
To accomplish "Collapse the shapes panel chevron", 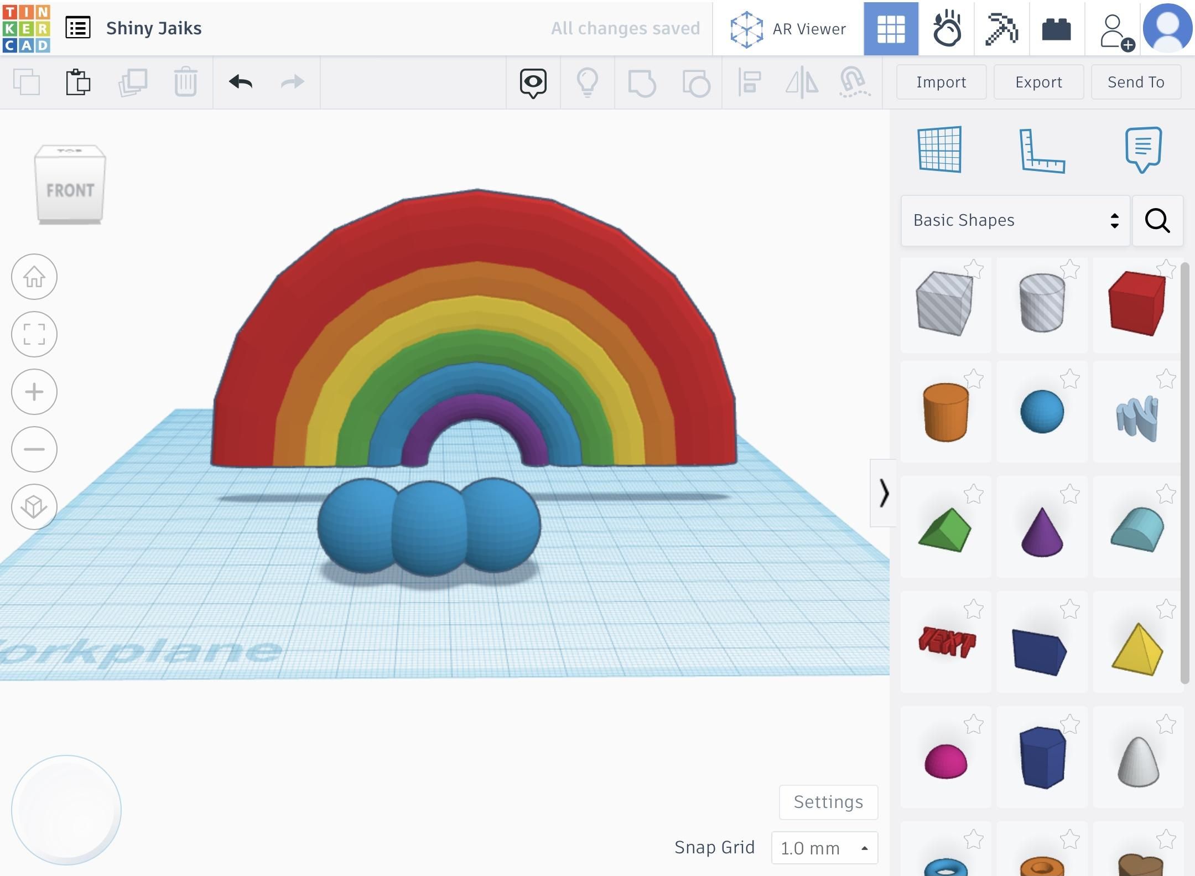I will coord(883,493).
